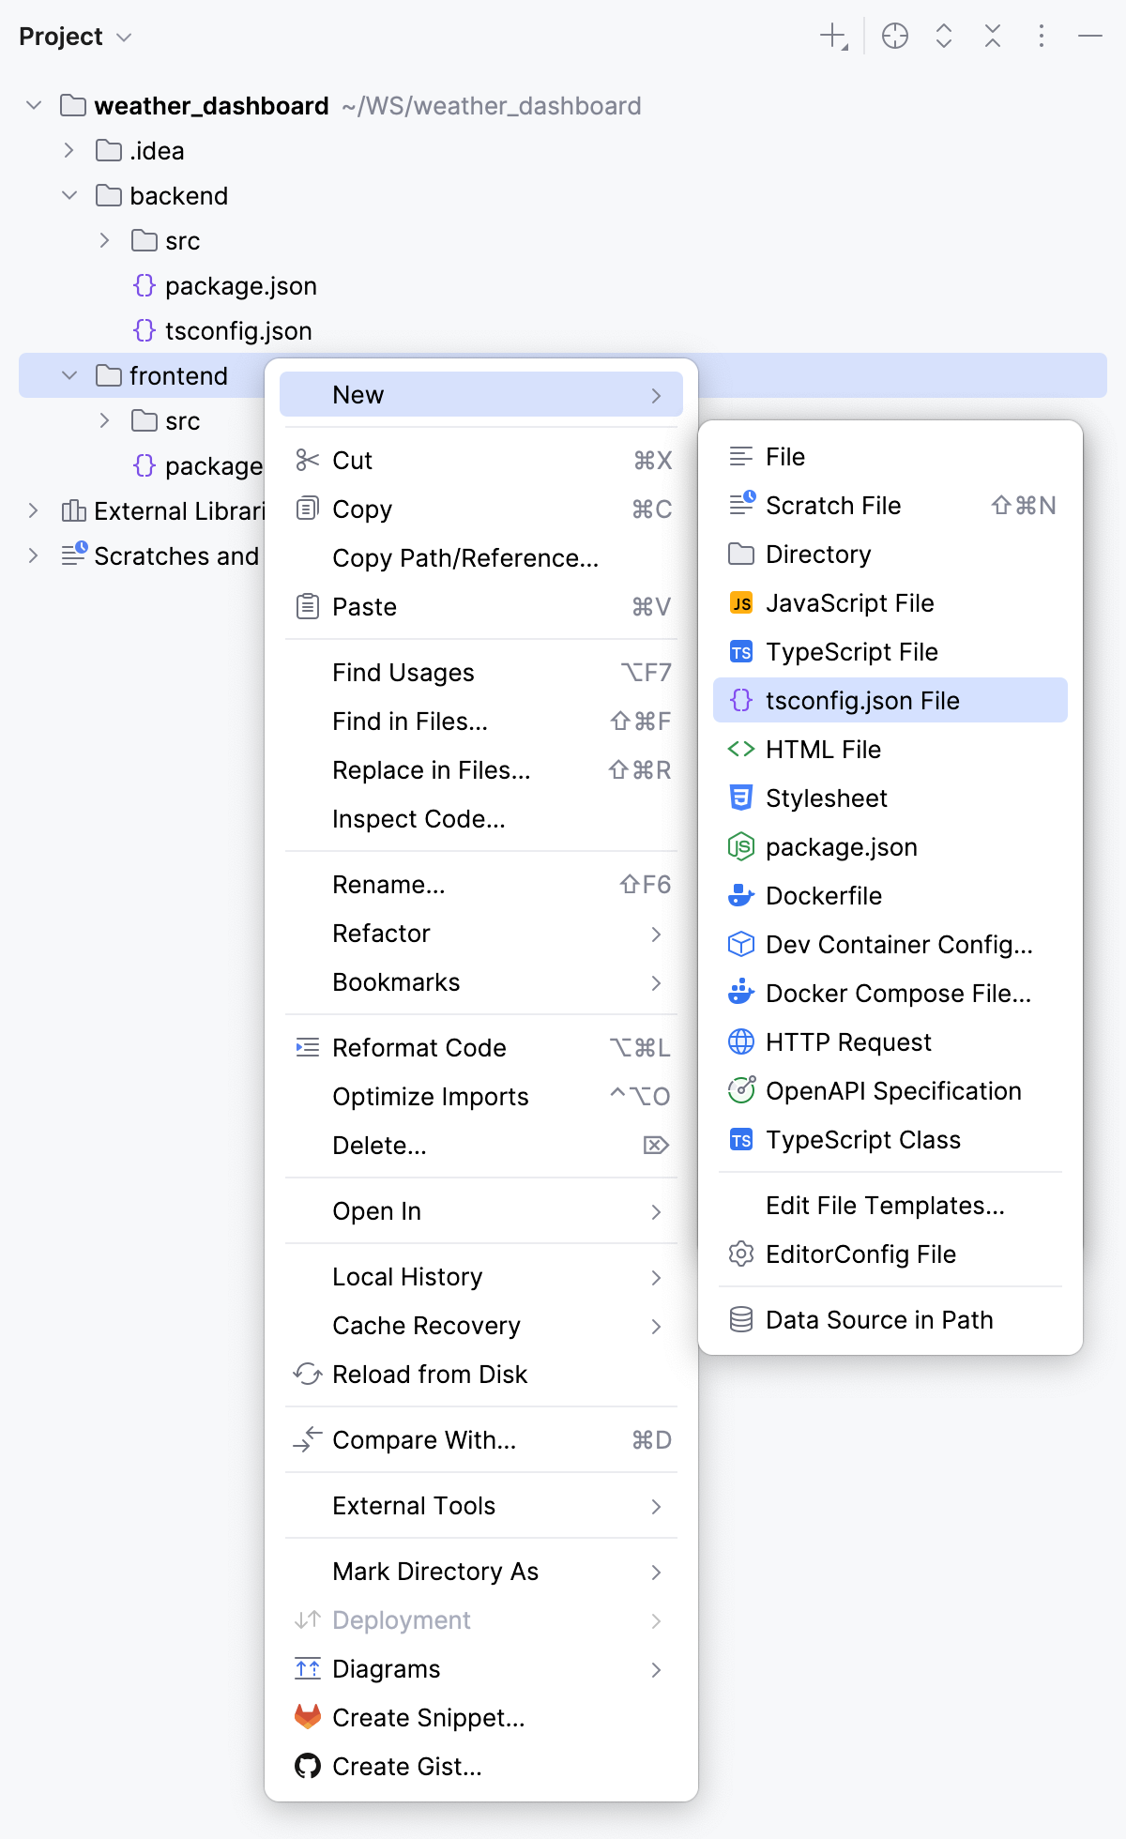Create a new HTTP Request
1126x1839 pixels.
(x=890, y=1041)
